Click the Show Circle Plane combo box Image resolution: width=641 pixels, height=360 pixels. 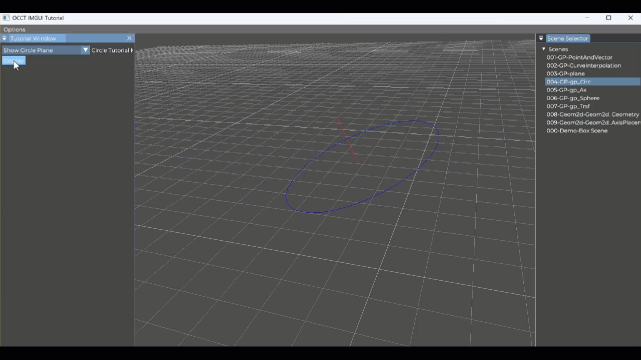pos(46,50)
